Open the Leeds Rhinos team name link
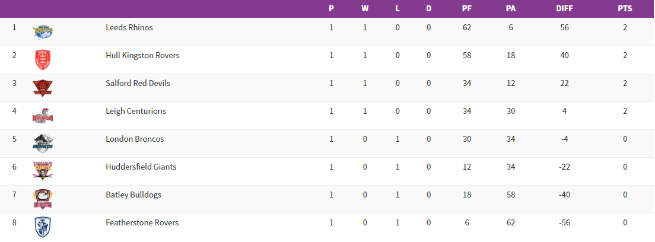 tap(129, 27)
